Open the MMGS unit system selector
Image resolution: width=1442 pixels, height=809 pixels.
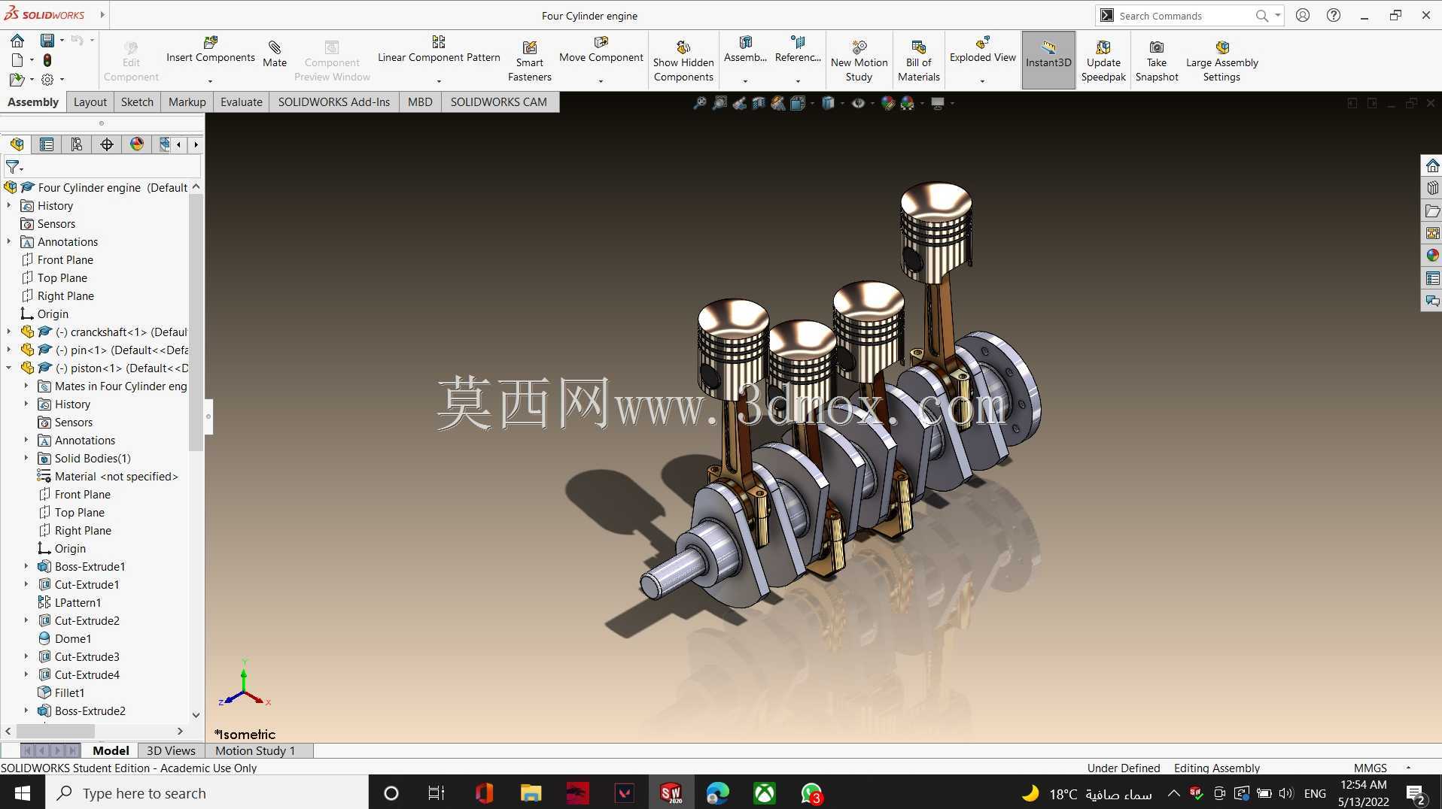[1370, 768]
